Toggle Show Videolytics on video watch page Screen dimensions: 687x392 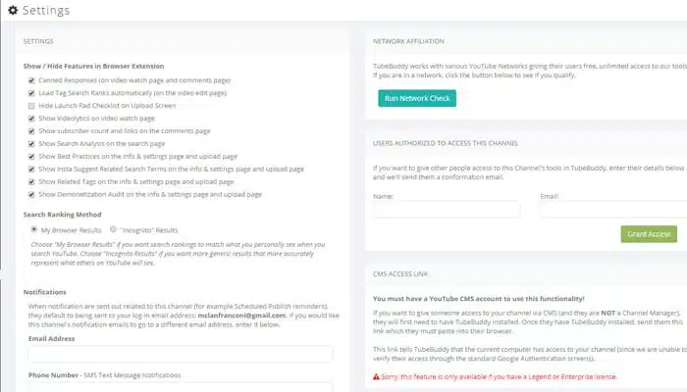click(31, 119)
